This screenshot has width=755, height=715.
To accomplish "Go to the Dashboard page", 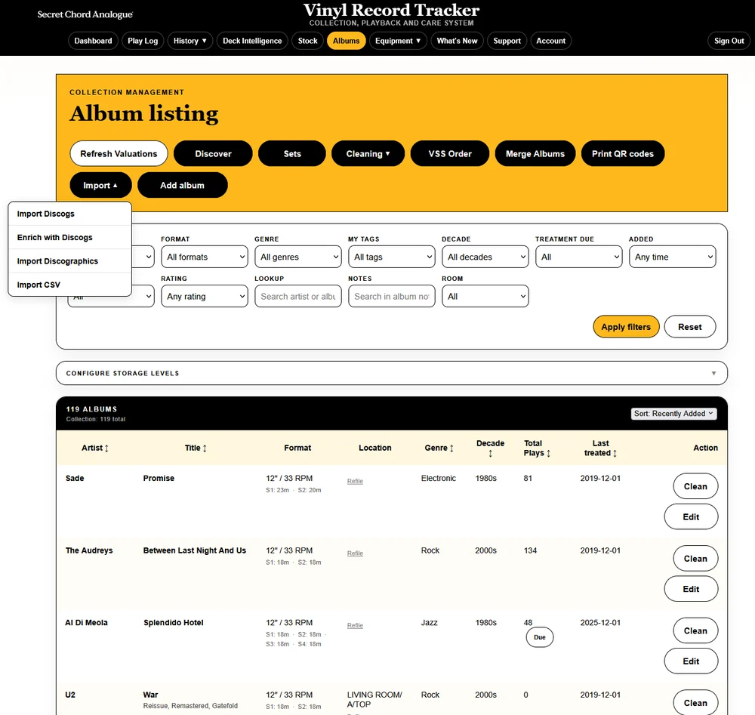I will click(93, 41).
